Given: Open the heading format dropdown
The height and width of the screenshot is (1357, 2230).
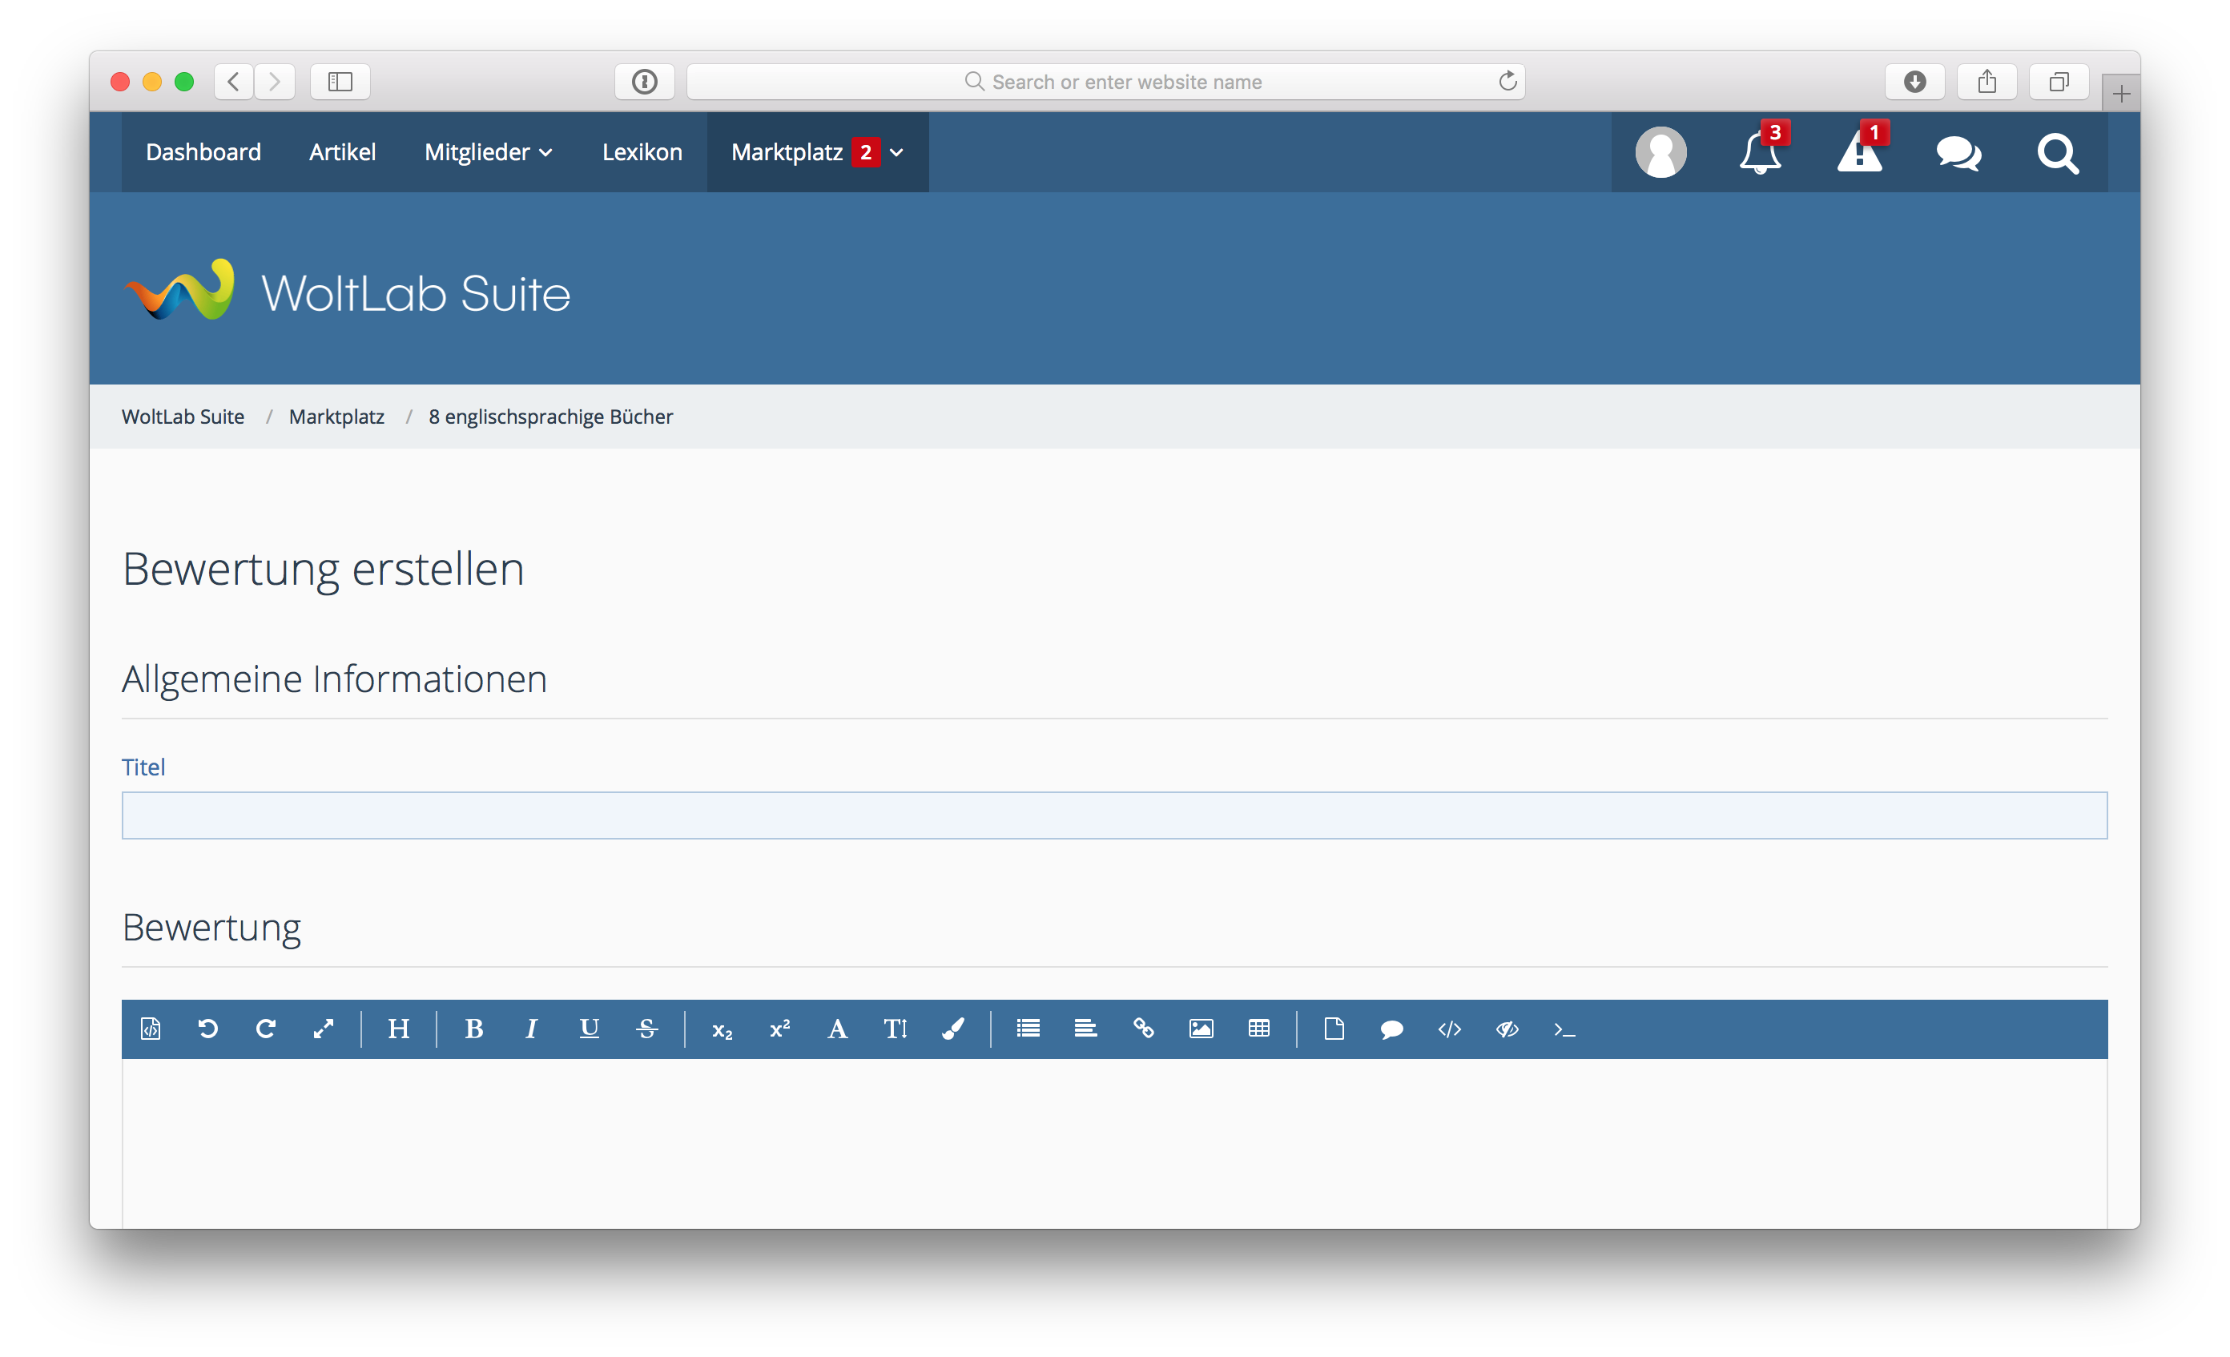Looking at the screenshot, I should [398, 1029].
